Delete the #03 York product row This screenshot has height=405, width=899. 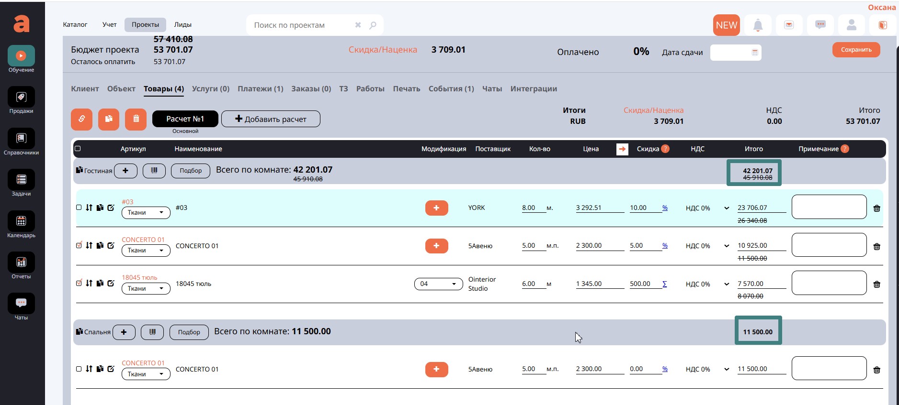[x=876, y=208]
